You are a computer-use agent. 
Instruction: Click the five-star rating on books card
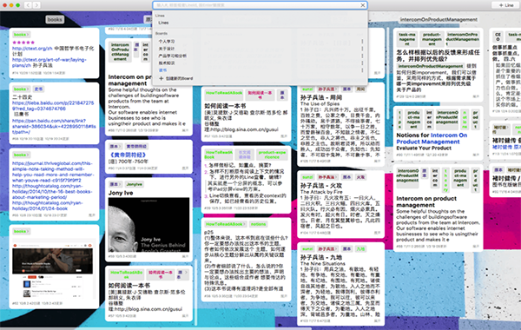23,43
